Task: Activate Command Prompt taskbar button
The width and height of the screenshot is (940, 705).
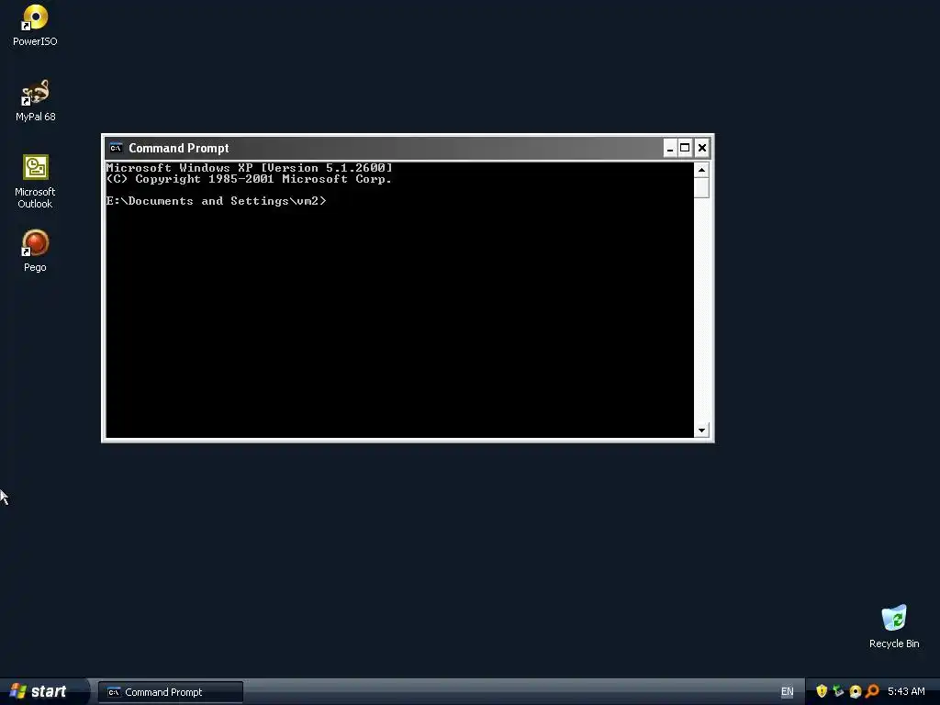Action: (171, 692)
